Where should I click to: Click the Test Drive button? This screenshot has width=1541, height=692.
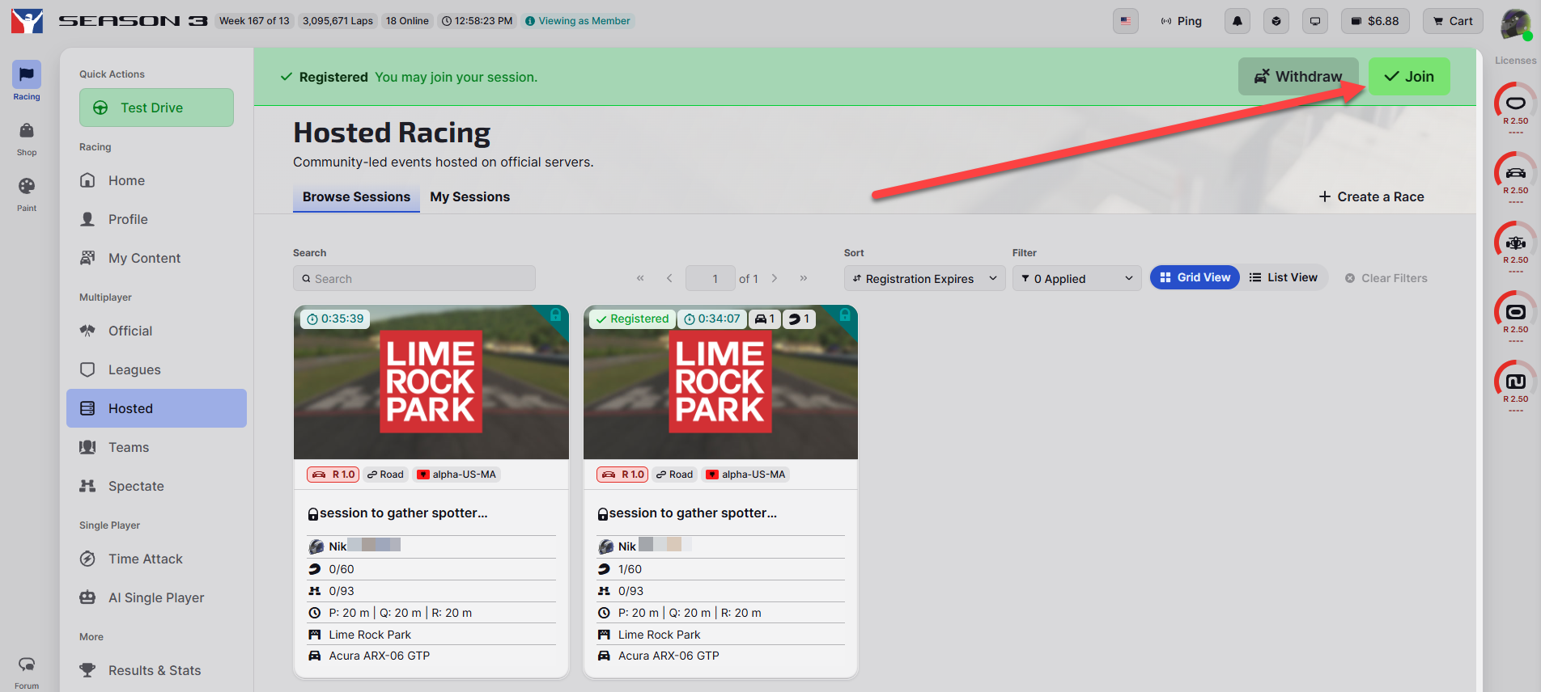(x=156, y=108)
